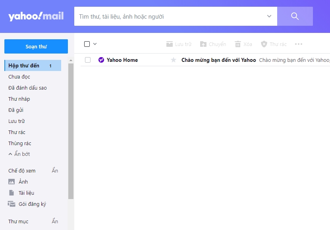Collapse folders with Ẩn bớt

point(19,154)
